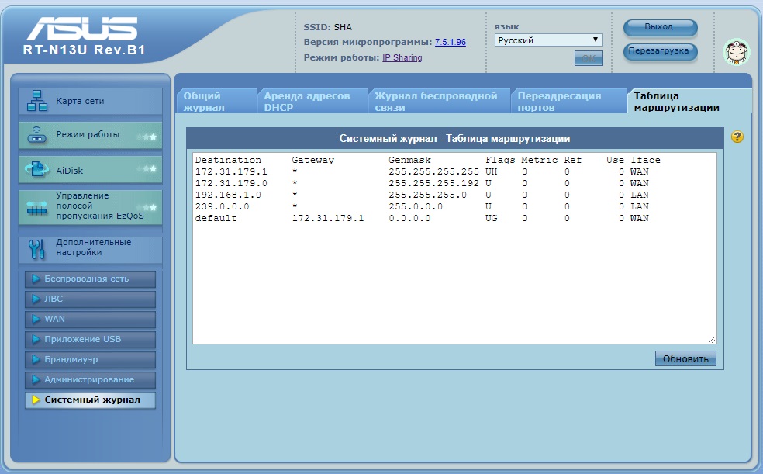Viewport: 763px width, 474px height.
Task: Switch to Журнал беспроводной связи tab
Action: (438, 101)
